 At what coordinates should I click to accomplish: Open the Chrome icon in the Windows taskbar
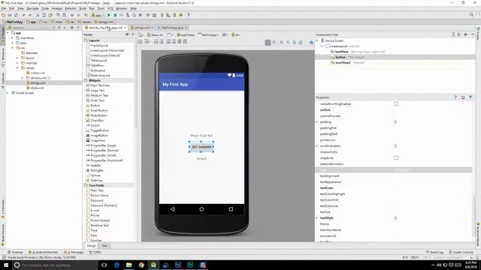pos(141,265)
